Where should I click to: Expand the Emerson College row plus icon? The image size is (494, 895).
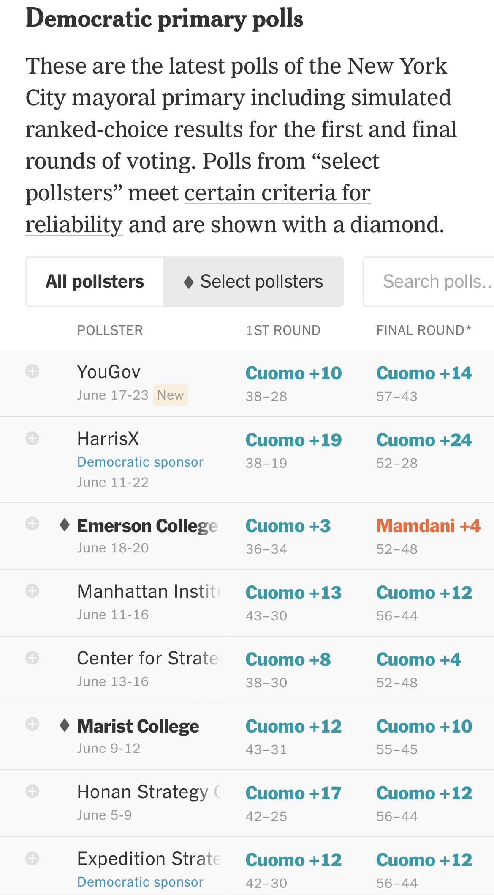point(32,524)
